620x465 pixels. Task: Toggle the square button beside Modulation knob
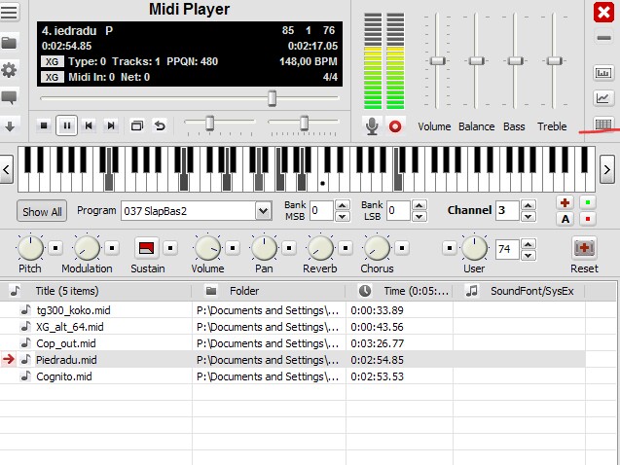(112, 248)
